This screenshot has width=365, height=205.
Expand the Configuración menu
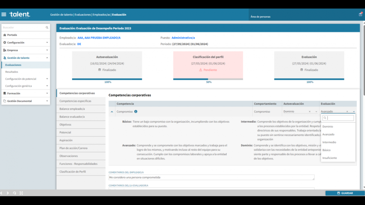coord(26,43)
